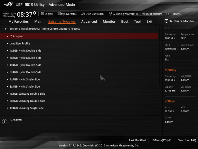Click the Qfan Control fan icon

coord(83,14)
